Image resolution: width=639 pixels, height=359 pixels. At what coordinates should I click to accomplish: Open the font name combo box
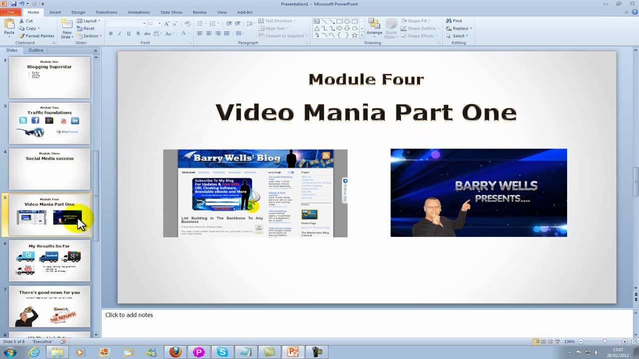126,23
